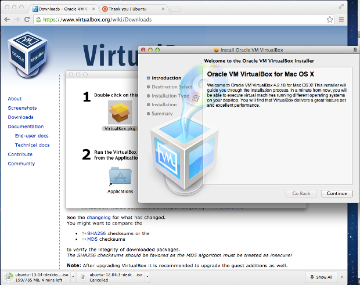
Task: Minimize the installer with yellow button
Action: coord(150,50)
